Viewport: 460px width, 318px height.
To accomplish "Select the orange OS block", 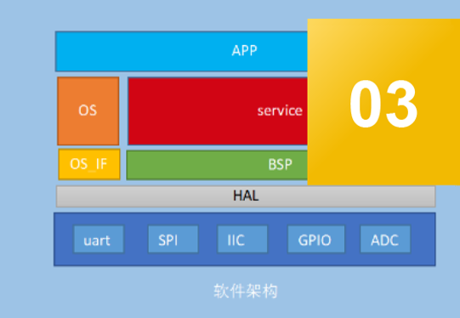I will click(88, 111).
